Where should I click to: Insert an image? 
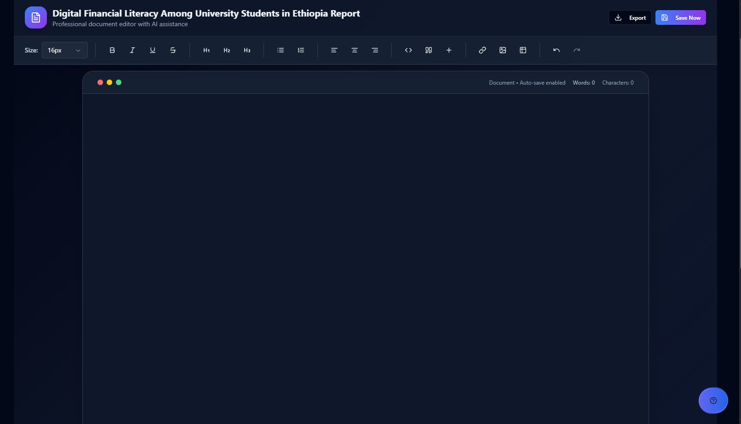point(503,50)
